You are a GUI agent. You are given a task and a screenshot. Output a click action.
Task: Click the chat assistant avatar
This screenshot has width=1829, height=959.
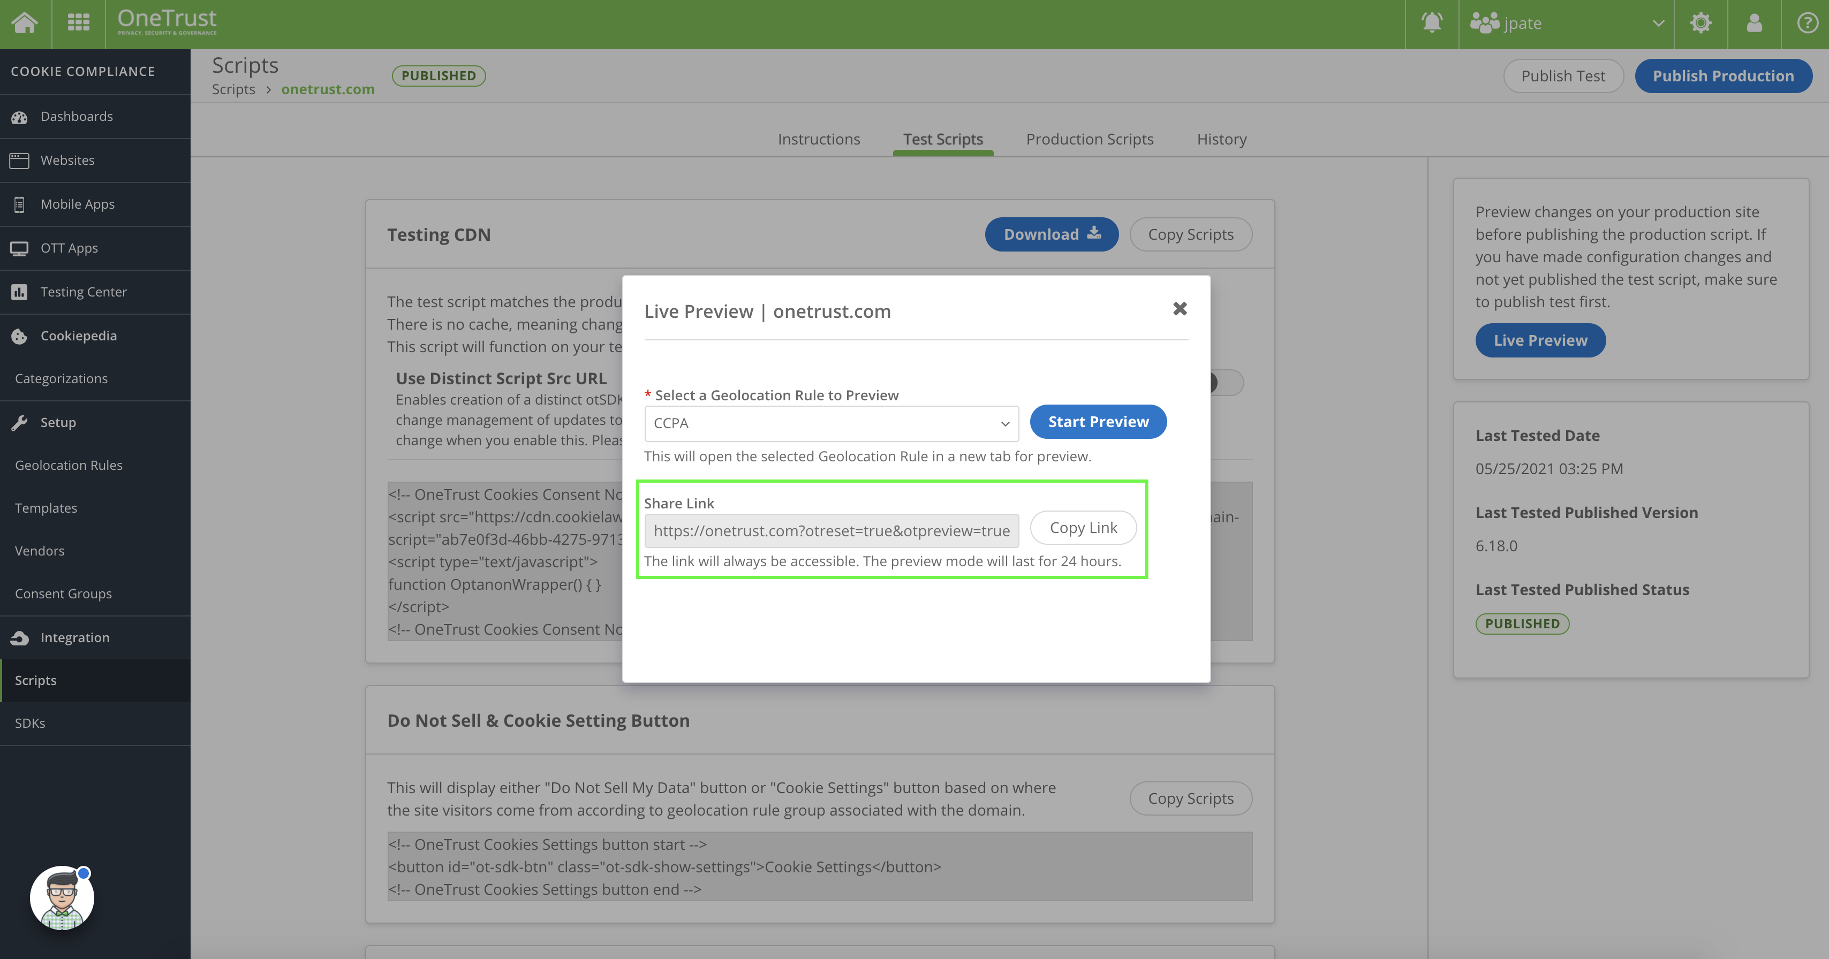click(x=62, y=898)
